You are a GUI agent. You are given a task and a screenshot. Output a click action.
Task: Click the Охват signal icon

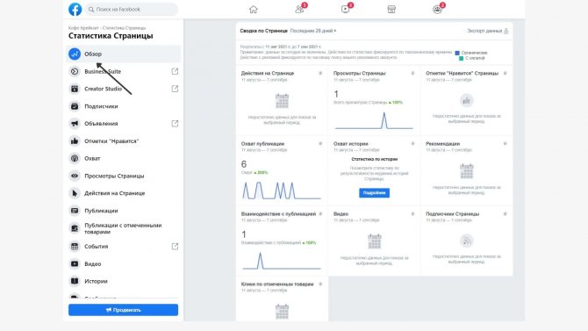click(x=75, y=158)
